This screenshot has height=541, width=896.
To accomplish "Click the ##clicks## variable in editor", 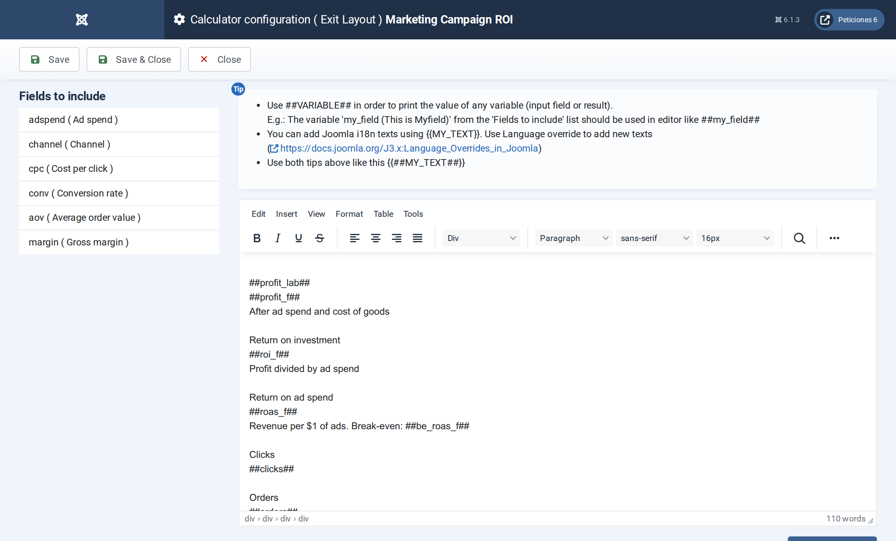I will [272, 469].
